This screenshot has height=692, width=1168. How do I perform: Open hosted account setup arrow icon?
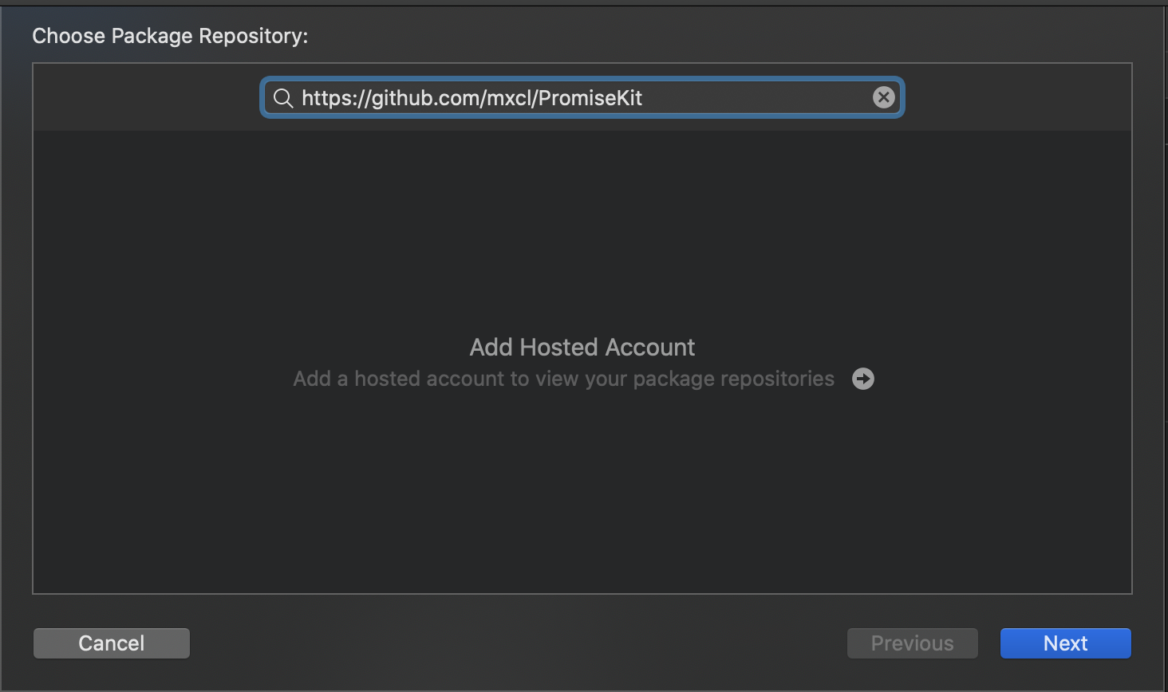pos(862,379)
